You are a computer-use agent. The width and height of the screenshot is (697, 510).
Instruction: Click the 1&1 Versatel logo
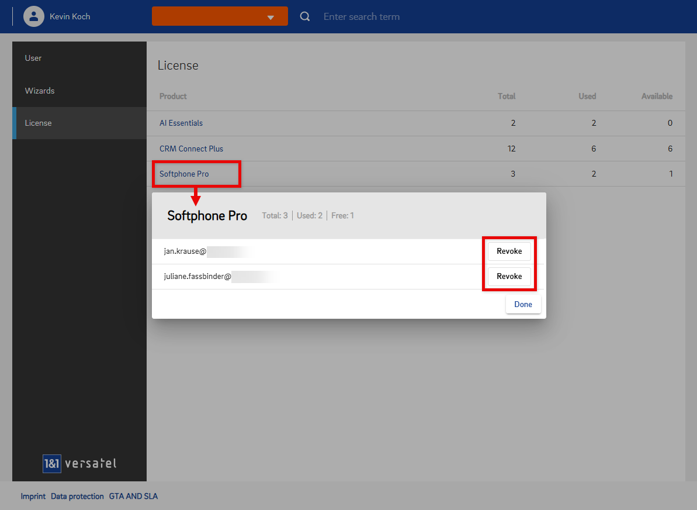[x=79, y=464]
